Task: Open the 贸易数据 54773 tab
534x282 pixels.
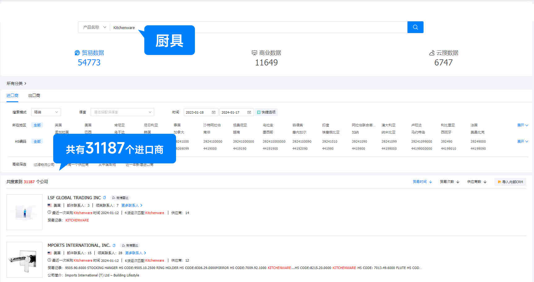Action: [89, 58]
